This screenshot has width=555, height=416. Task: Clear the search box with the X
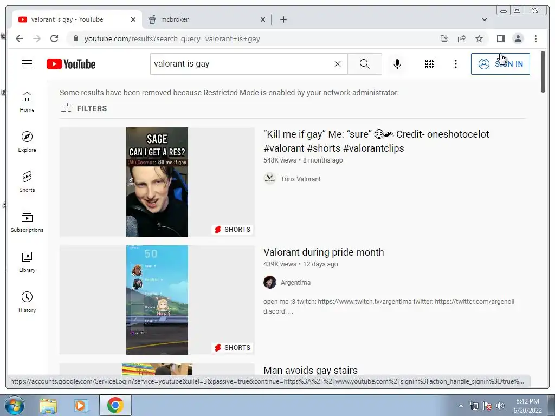point(338,64)
